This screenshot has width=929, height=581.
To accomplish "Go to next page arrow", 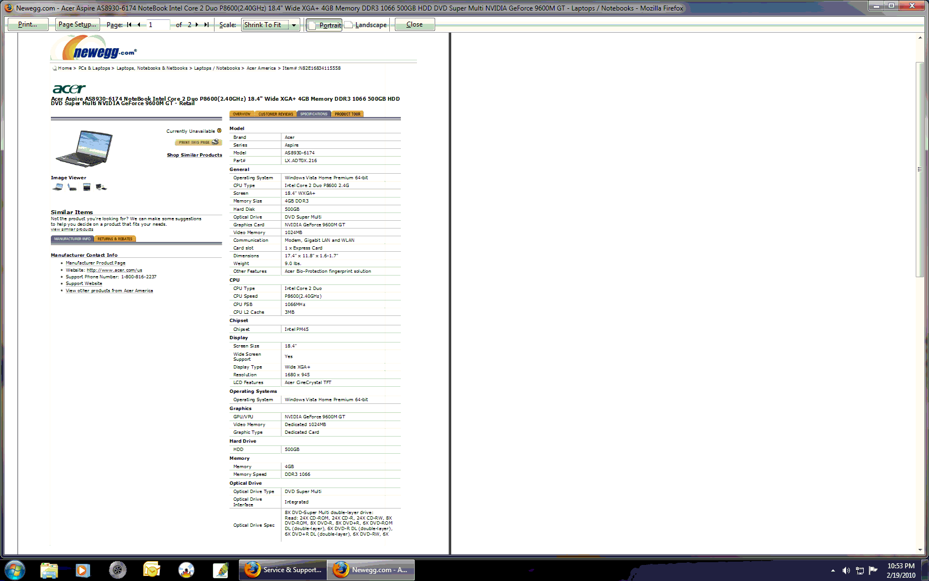I will point(197,25).
